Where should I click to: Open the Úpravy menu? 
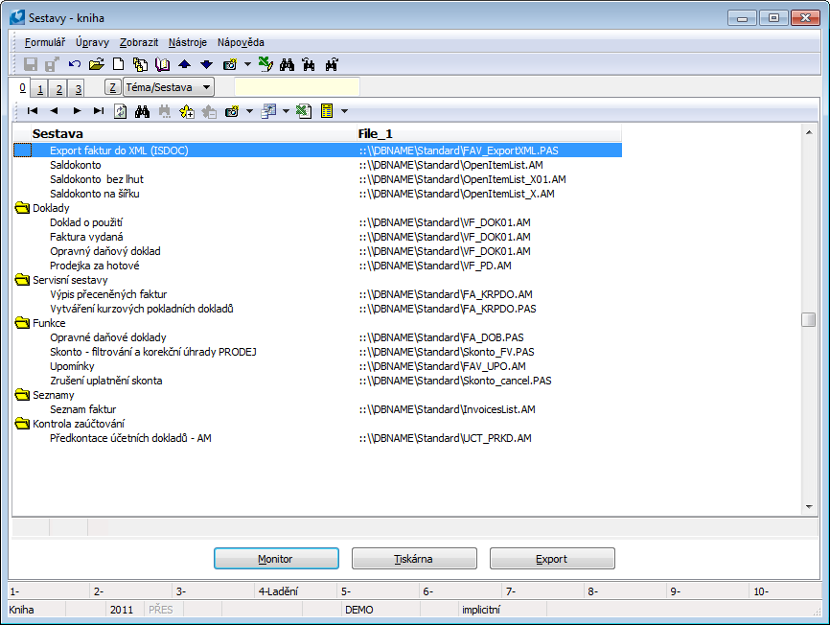pyautogui.click(x=92, y=42)
